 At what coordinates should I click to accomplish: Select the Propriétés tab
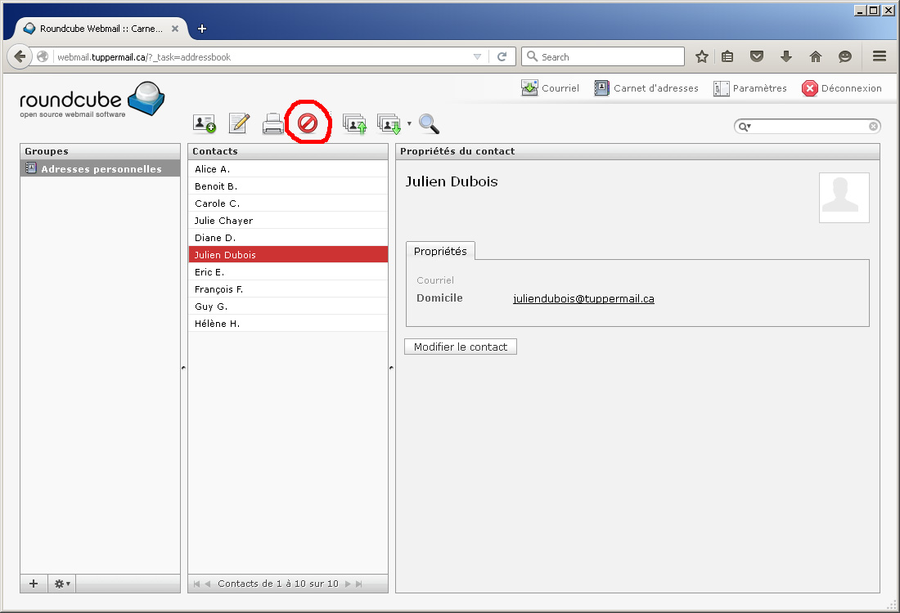point(440,252)
